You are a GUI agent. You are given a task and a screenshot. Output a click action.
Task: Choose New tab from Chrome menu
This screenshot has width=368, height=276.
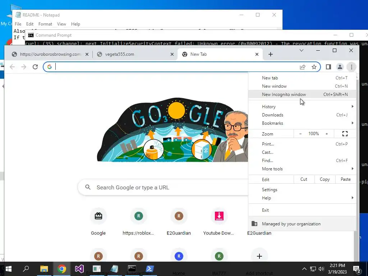tap(302, 78)
